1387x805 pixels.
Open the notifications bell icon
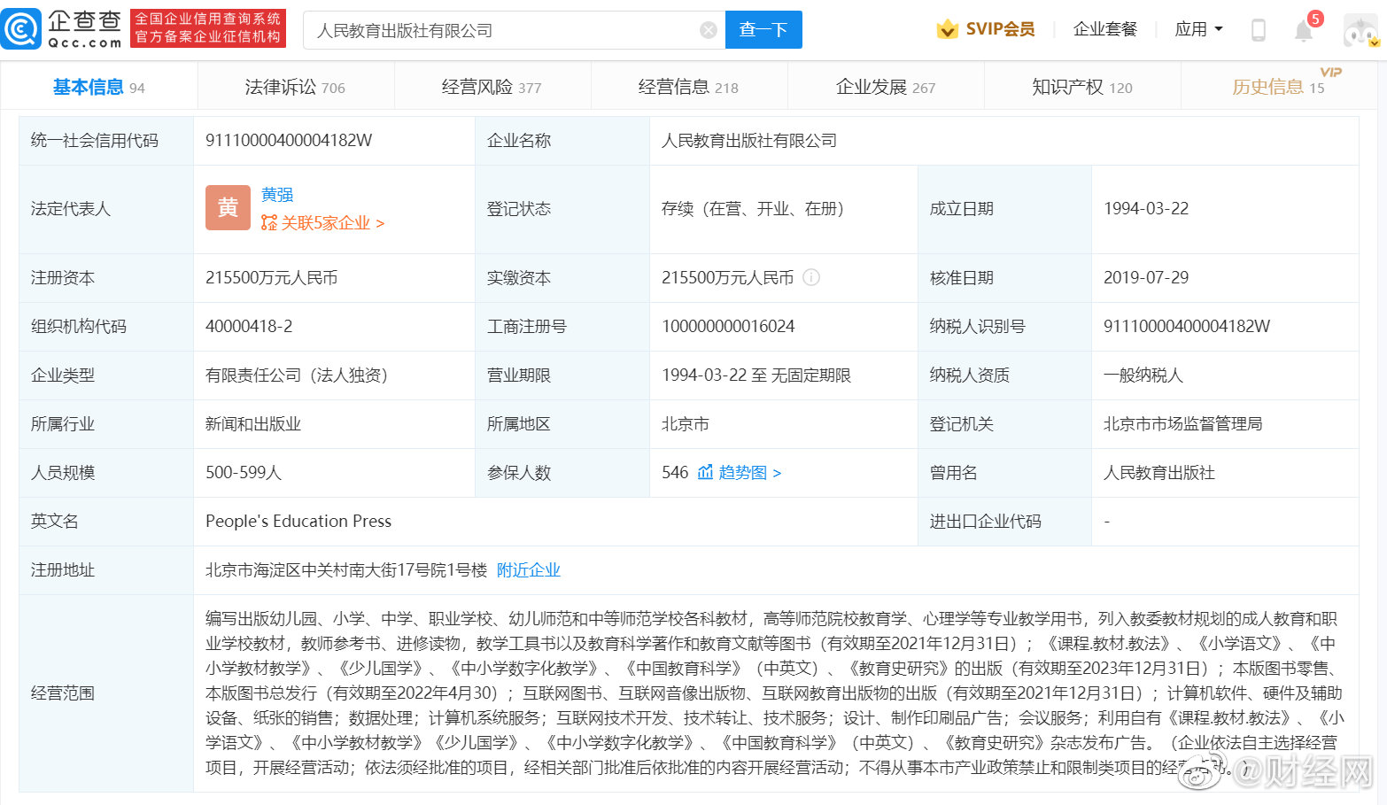(x=1303, y=31)
